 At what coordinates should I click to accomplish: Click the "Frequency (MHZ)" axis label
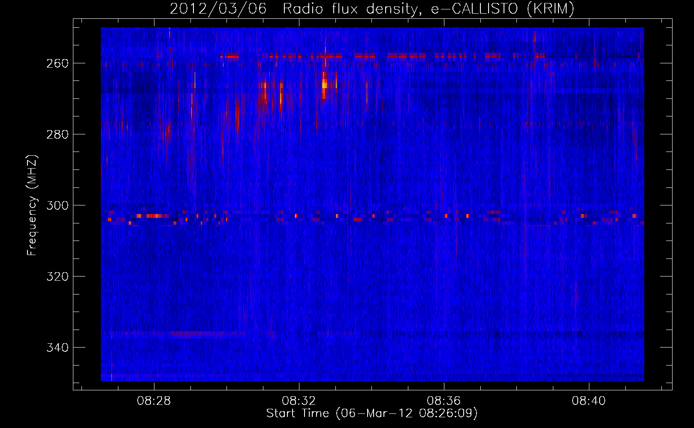pos(32,205)
